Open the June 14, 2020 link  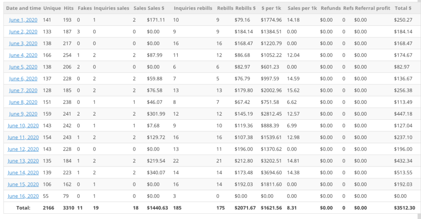coord(23,173)
